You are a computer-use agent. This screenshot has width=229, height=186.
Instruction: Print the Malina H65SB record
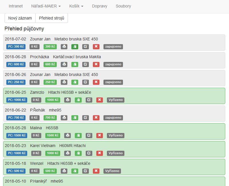click(x=68, y=136)
